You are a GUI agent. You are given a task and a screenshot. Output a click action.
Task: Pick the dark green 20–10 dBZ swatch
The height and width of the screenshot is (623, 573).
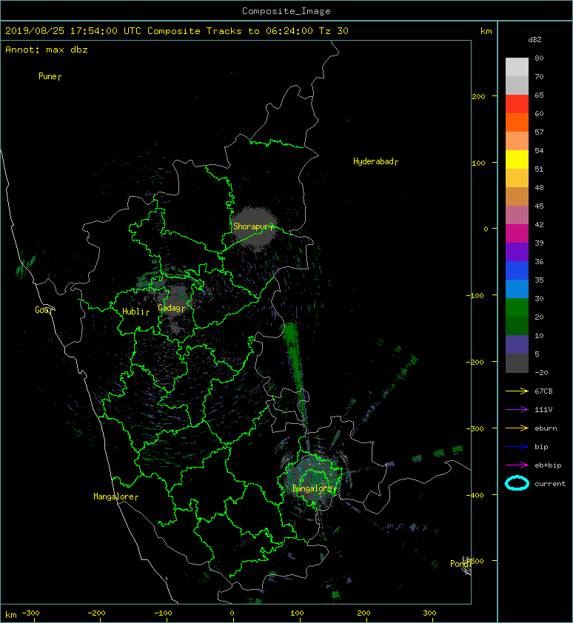[x=517, y=326]
